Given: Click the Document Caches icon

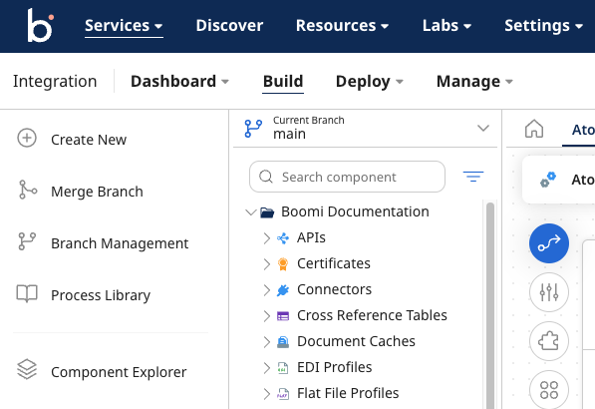Looking at the screenshot, I should pos(283,342).
